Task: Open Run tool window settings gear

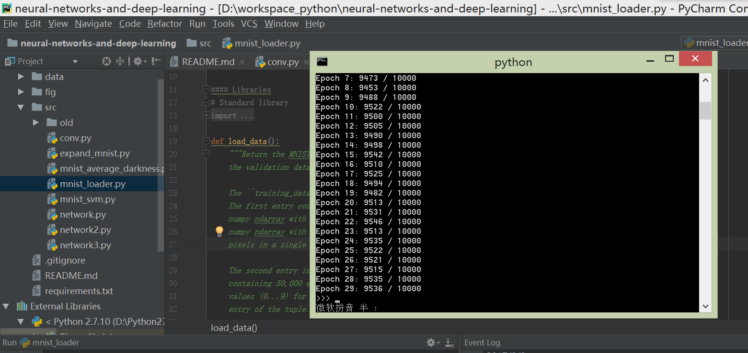Action: (433, 342)
